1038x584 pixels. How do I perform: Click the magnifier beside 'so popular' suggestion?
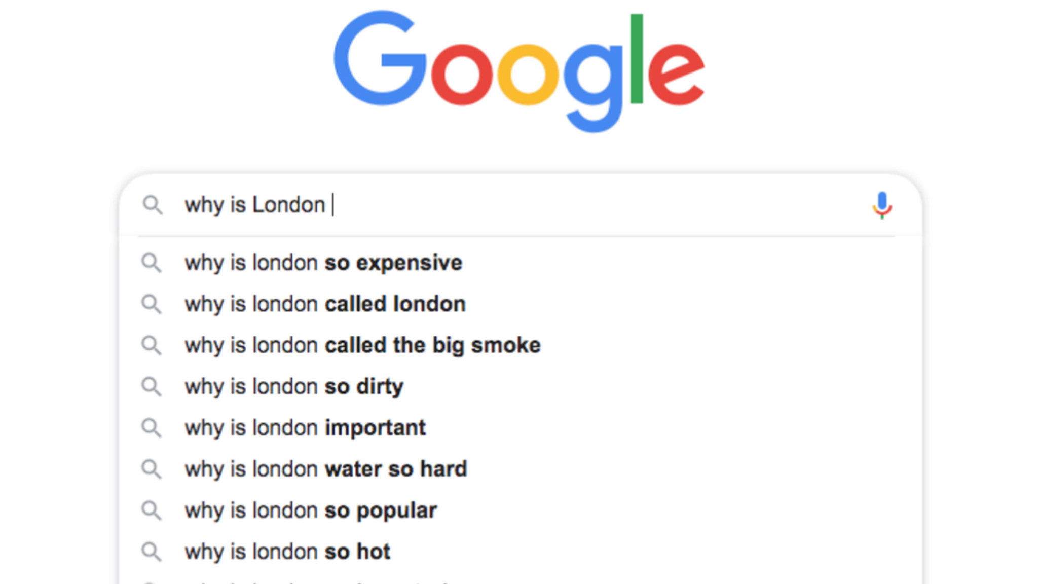(x=151, y=510)
